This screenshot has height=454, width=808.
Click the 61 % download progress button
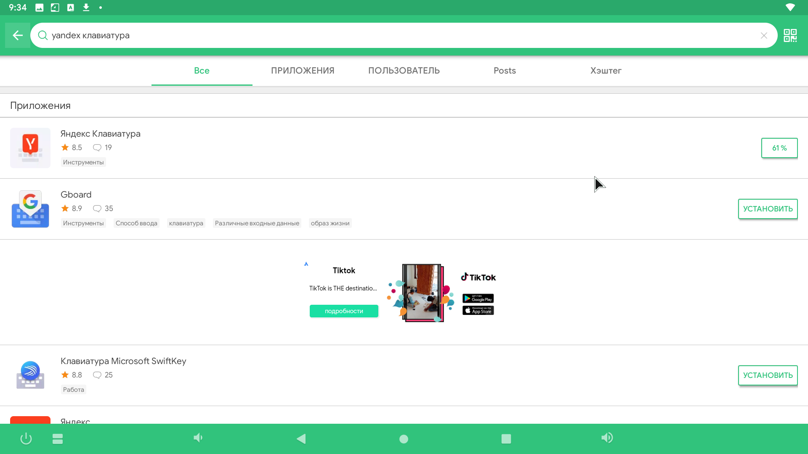[x=779, y=148]
